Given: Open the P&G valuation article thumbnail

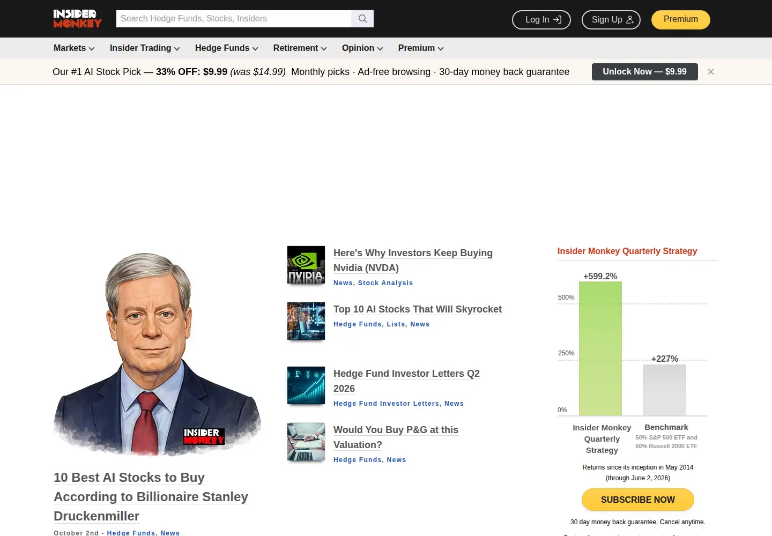Looking at the screenshot, I should [306, 442].
